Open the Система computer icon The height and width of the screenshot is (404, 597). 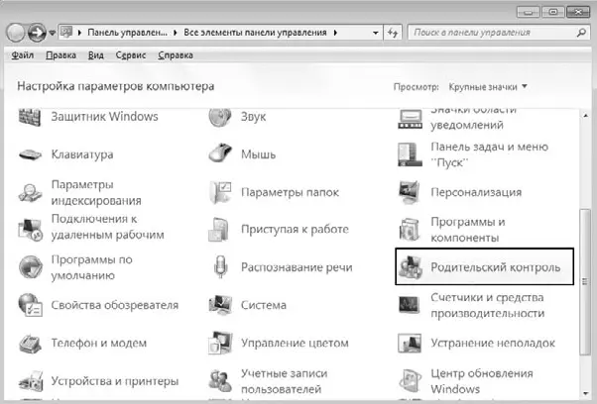coord(220,305)
